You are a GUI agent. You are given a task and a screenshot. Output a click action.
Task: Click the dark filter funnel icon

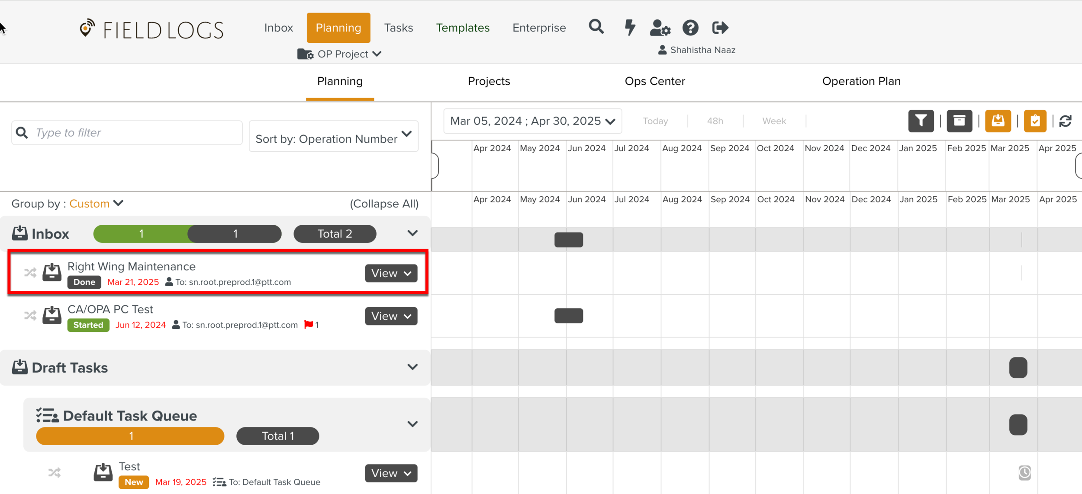tap(921, 121)
